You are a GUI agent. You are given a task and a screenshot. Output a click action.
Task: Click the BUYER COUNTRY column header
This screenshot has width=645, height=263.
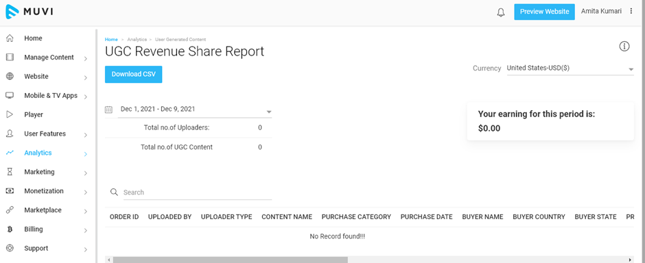pyautogui.click(x=539, y=216)
